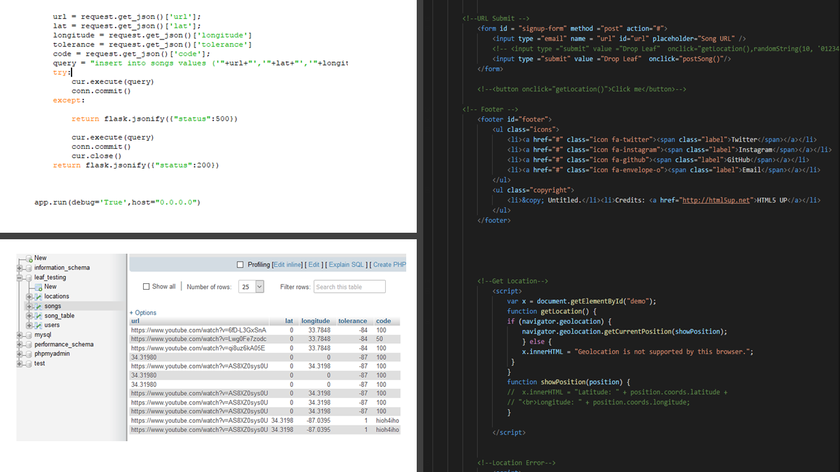Click the footer id="footer" tag line

pyautogui.click(x=514, y=119)
